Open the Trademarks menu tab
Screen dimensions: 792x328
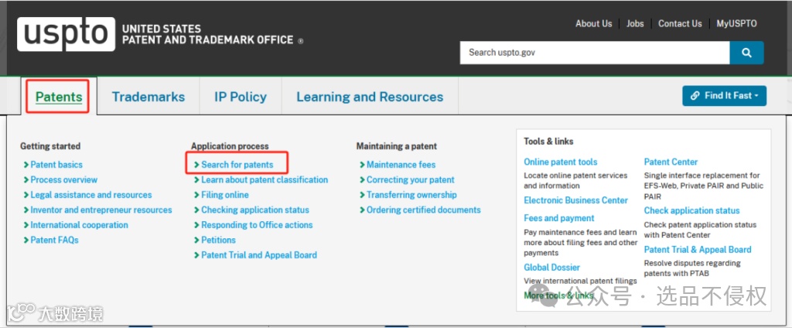[x=148, y=97]
